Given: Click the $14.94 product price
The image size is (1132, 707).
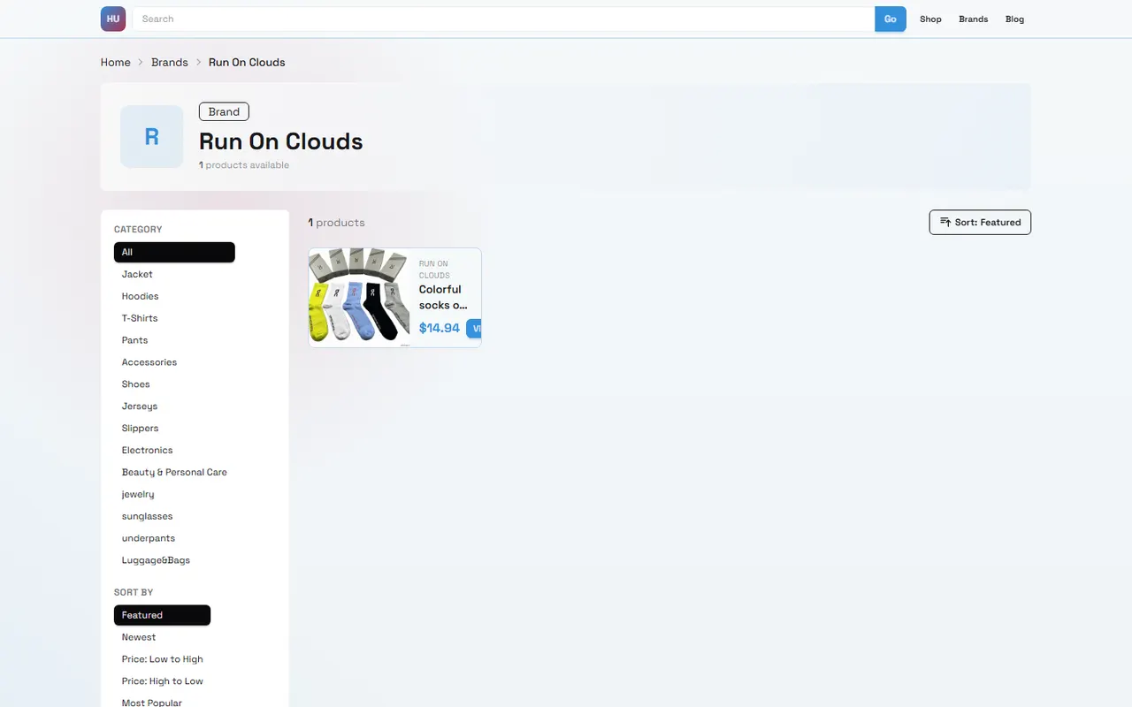Looking at the screenshot, I should [x=440, y=328].
